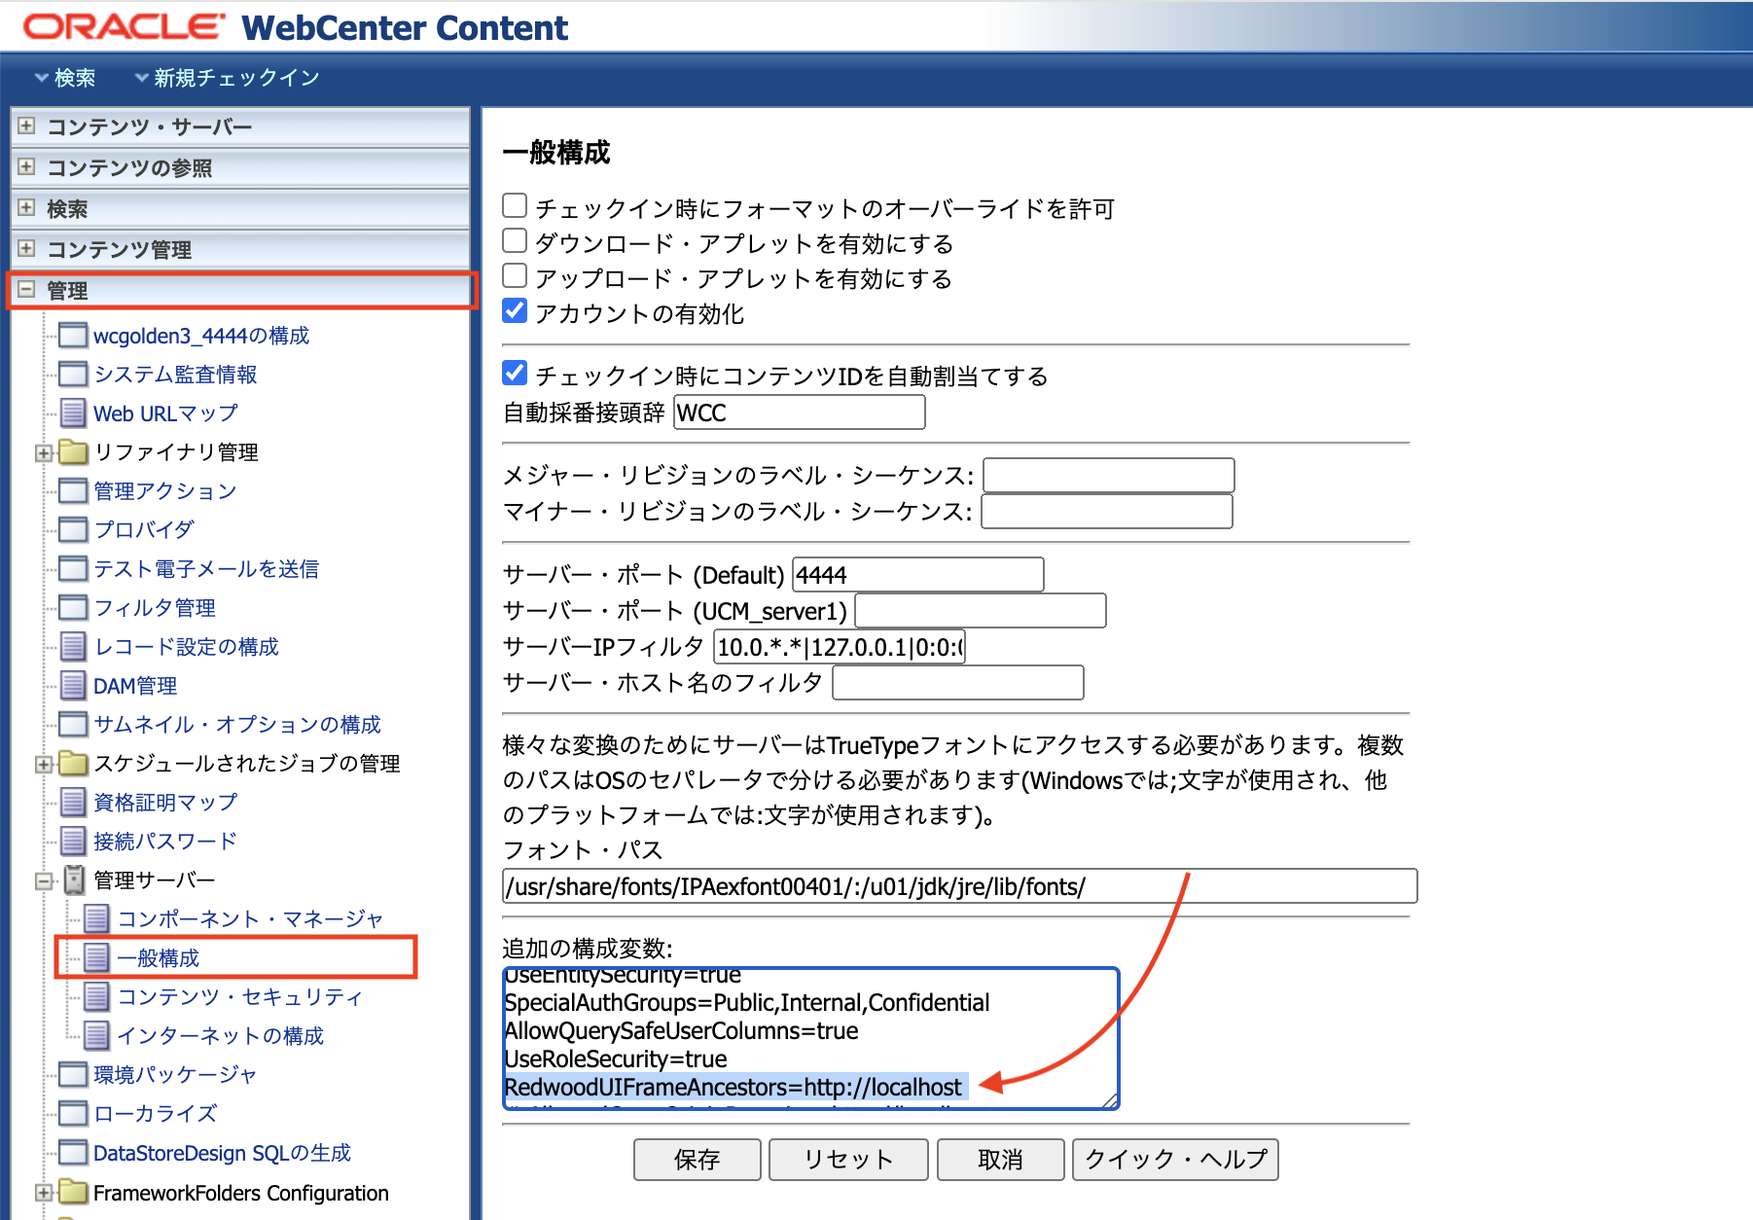Click the インターネットの構成 document icon

tap(96, 1036)
